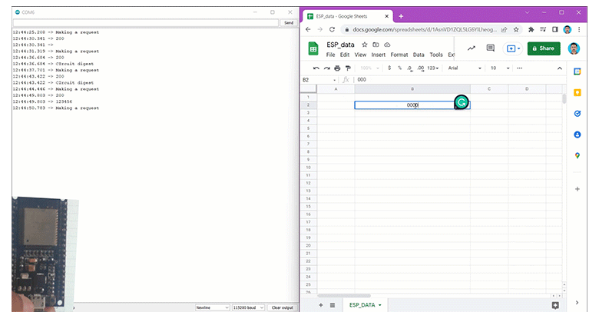This screenshot has width=599, height=322.
Task: Open the comment history icon
Action: pyautogui.click(x=490, y=48)
